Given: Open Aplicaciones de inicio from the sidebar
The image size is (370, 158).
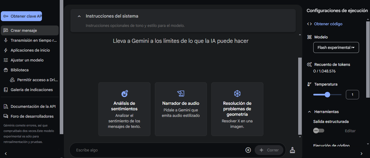Looking at the screenshot, I should (30, 50).
